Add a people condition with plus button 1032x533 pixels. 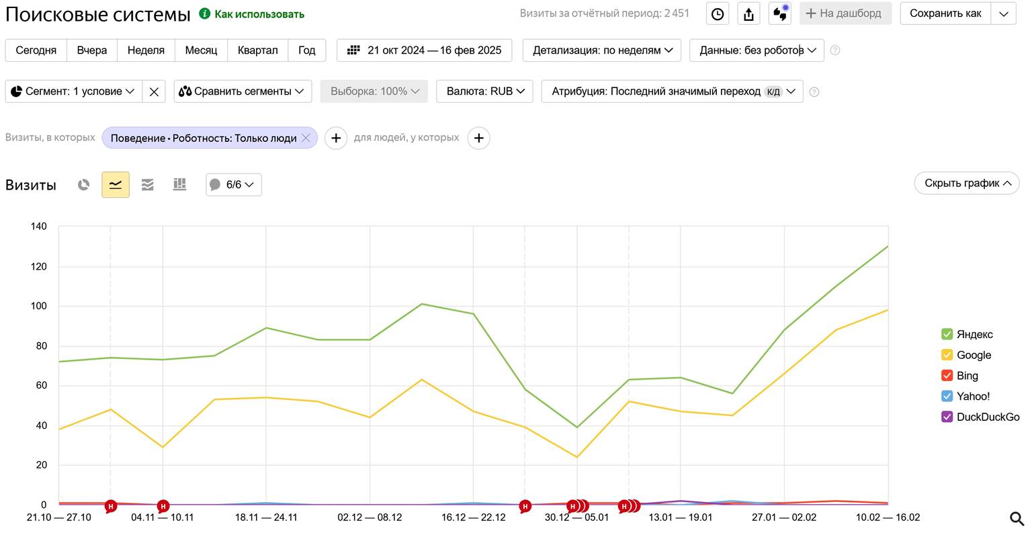[x=478, y=138]
